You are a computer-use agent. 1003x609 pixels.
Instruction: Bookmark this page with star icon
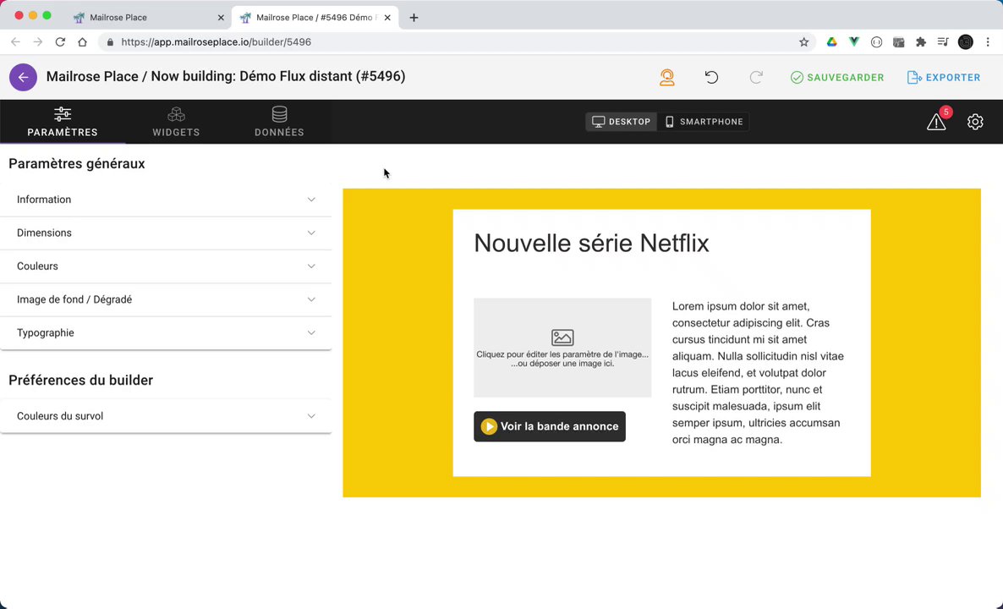tap(804, 41)
